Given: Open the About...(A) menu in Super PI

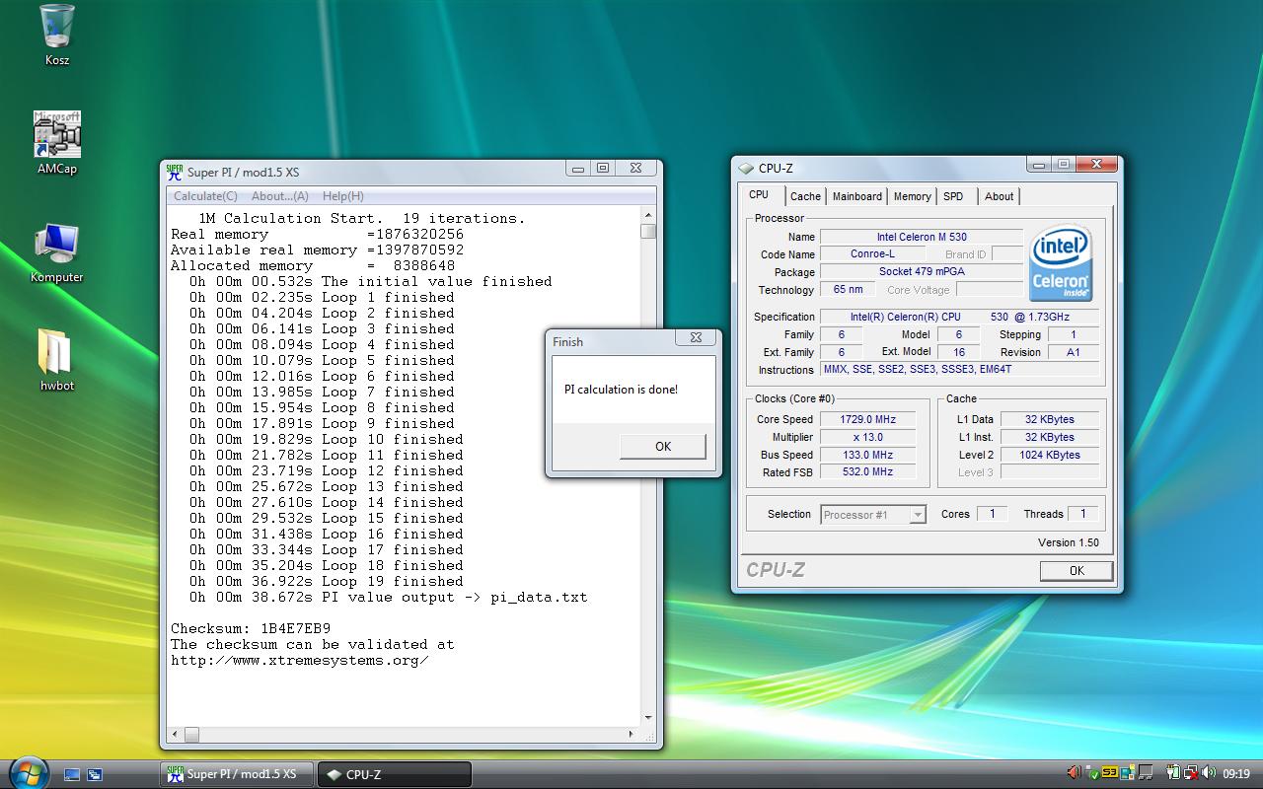Looking at the screenshot, I should 280,196.
